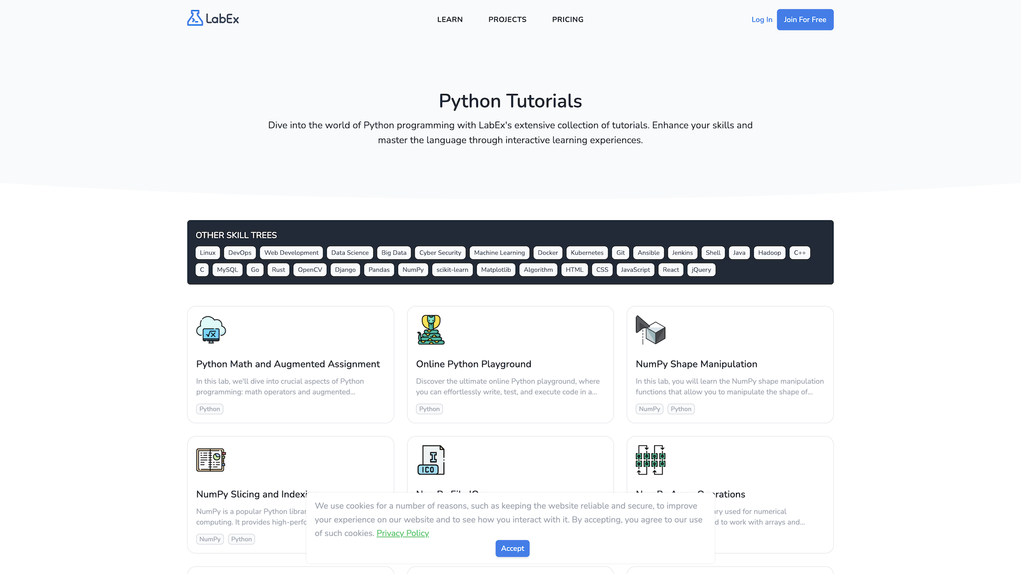Screen dimensions: 1021x574
Task: Click the Online Python Playground trophy icon
Action: (x=431, y=328)
